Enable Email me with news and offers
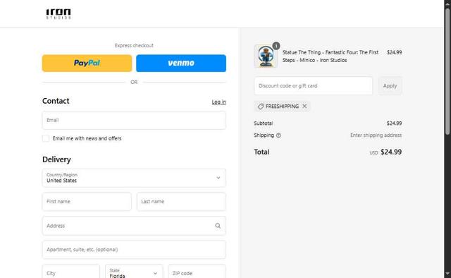Viewport: 451px width, 278px height. coord(46,138)
